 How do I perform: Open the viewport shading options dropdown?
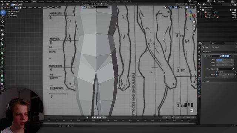click(x=194, y=7)
